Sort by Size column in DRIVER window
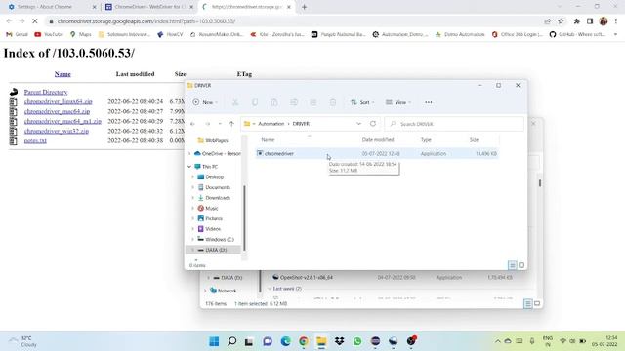This screenshot has height=351, width=625. pos(474,140)
